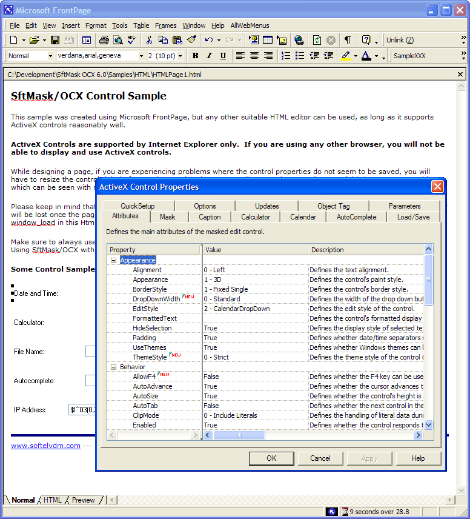The height and width of the screenshot is (519, 470).
Task: Open the Format menu
Action: [96, 25]
